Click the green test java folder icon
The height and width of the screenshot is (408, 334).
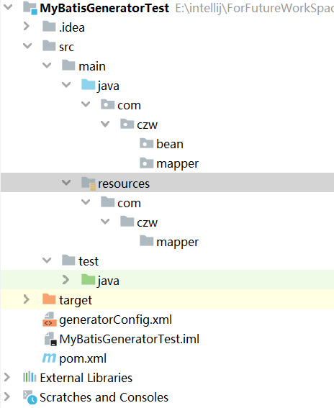point(88,280)
